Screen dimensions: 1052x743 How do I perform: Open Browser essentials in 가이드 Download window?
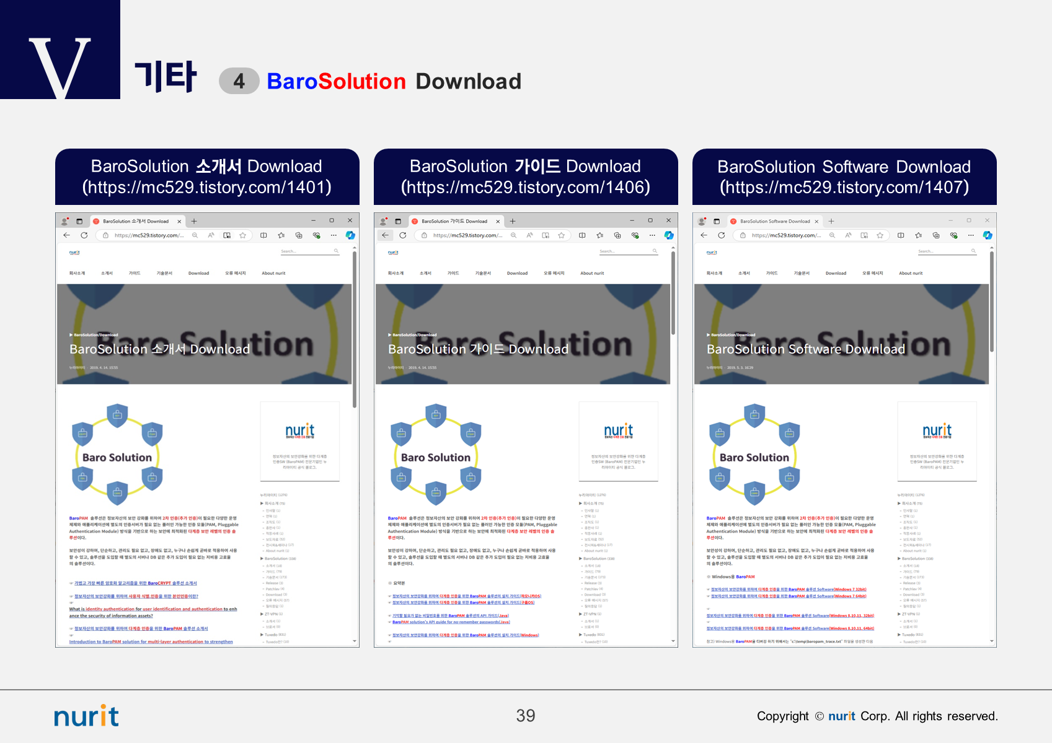click(635, 235)
